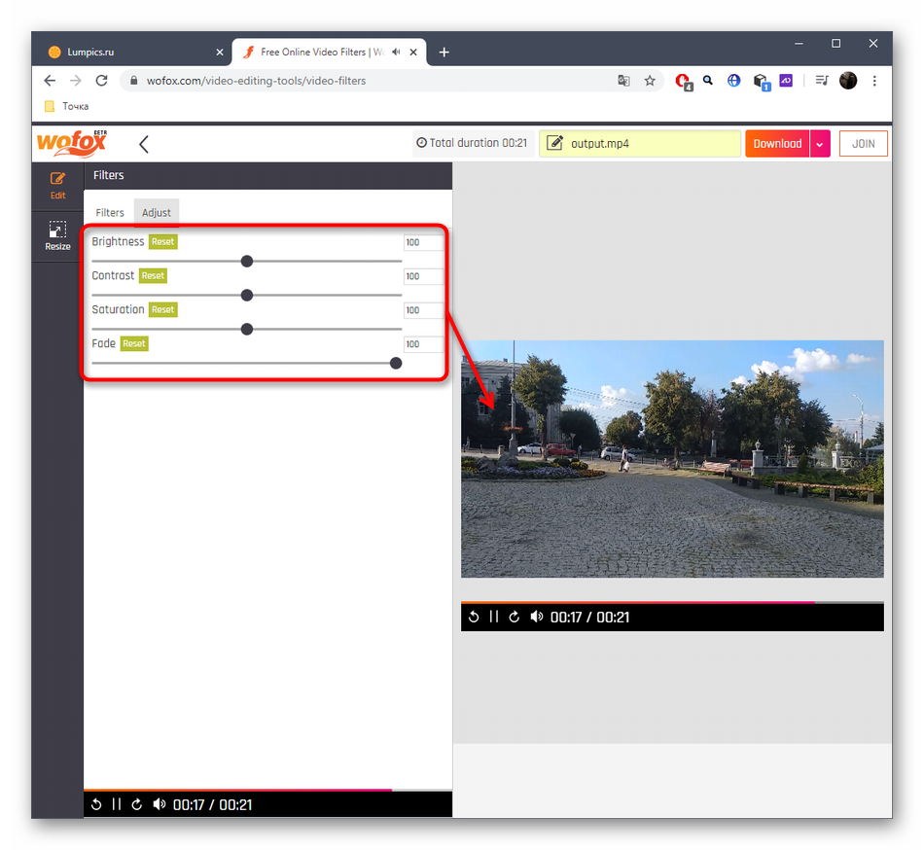Mute audio in bottom-left player bar
This screenshot has height=850, width=924.
pyautogui.click(x=160, y=804)
